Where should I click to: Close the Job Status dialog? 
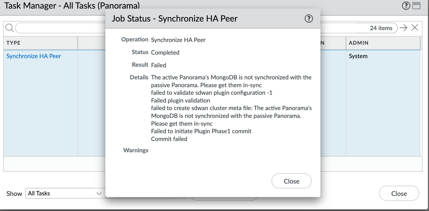click(x=291, y=181)
